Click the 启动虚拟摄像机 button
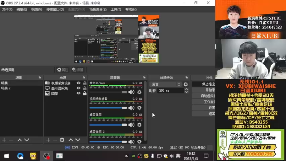The height and width of the screenshot is (161, 286). click(203, 96)
